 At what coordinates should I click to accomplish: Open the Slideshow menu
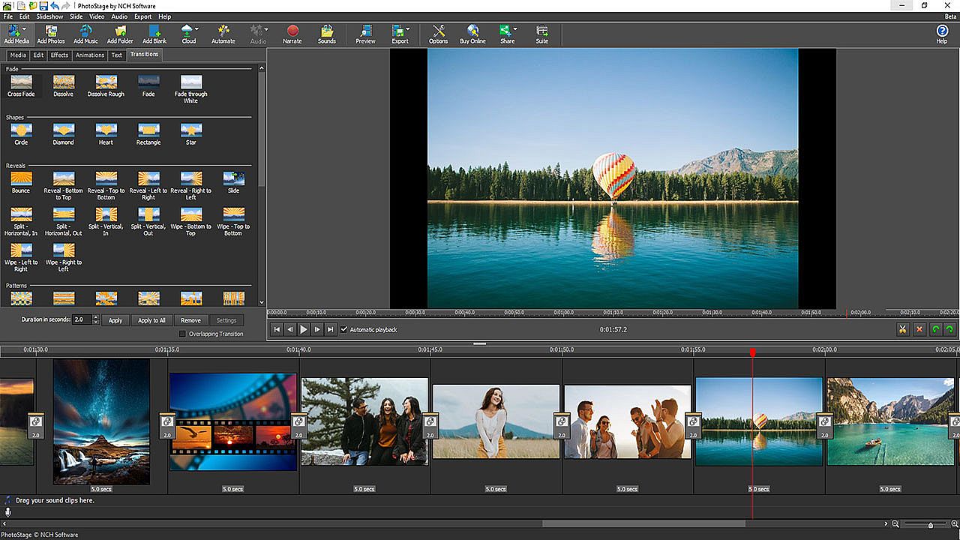pos(49,16)
